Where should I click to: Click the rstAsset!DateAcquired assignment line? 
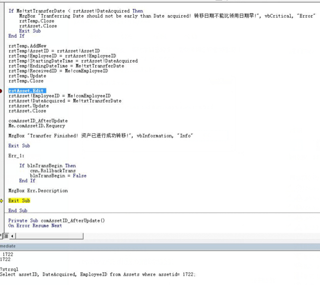point(64,101)
